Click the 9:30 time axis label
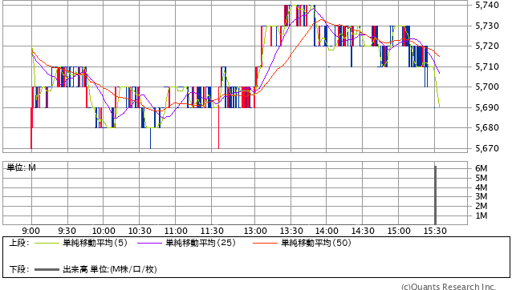Screen dimensions: 512x290 67,231
